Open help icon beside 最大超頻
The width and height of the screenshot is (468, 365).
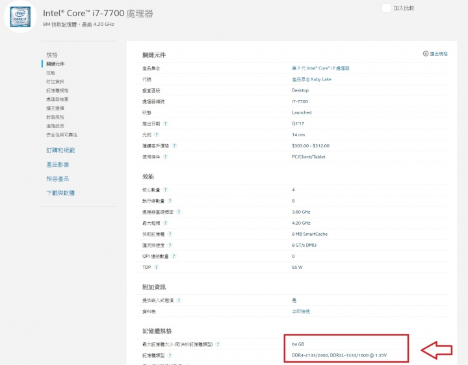[x=166, y=223]
